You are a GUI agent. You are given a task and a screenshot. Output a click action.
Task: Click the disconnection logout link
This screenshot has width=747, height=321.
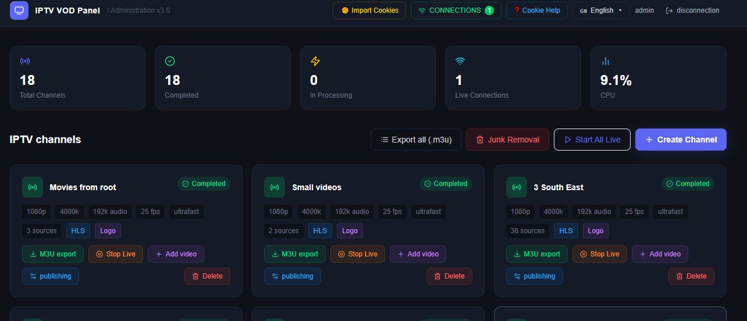[692, 10]
